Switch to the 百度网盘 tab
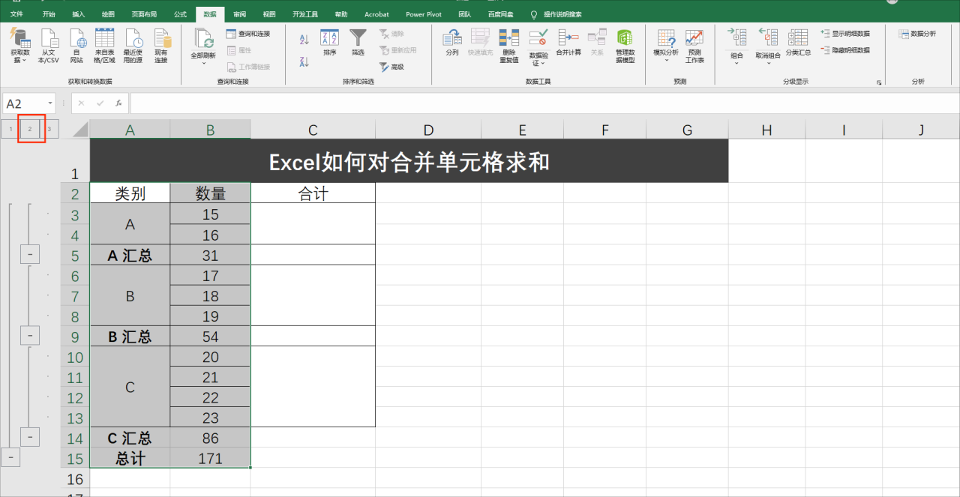 click(500, 14)
